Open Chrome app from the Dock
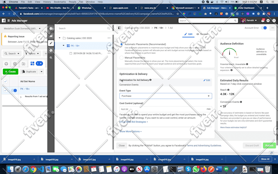This screenshot has width=278, height=174. tap(33, 169)
